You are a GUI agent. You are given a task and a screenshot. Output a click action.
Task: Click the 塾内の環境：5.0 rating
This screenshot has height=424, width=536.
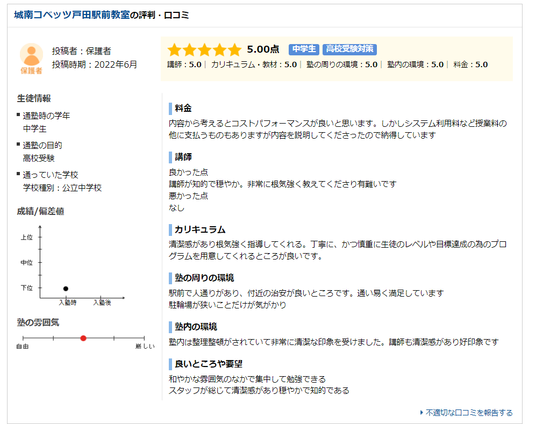coord(416,64)
